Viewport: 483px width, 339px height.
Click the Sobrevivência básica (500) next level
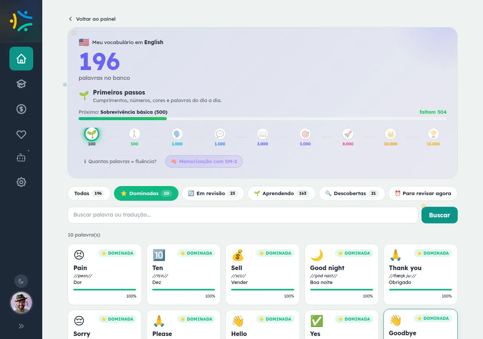pos(134,112)
